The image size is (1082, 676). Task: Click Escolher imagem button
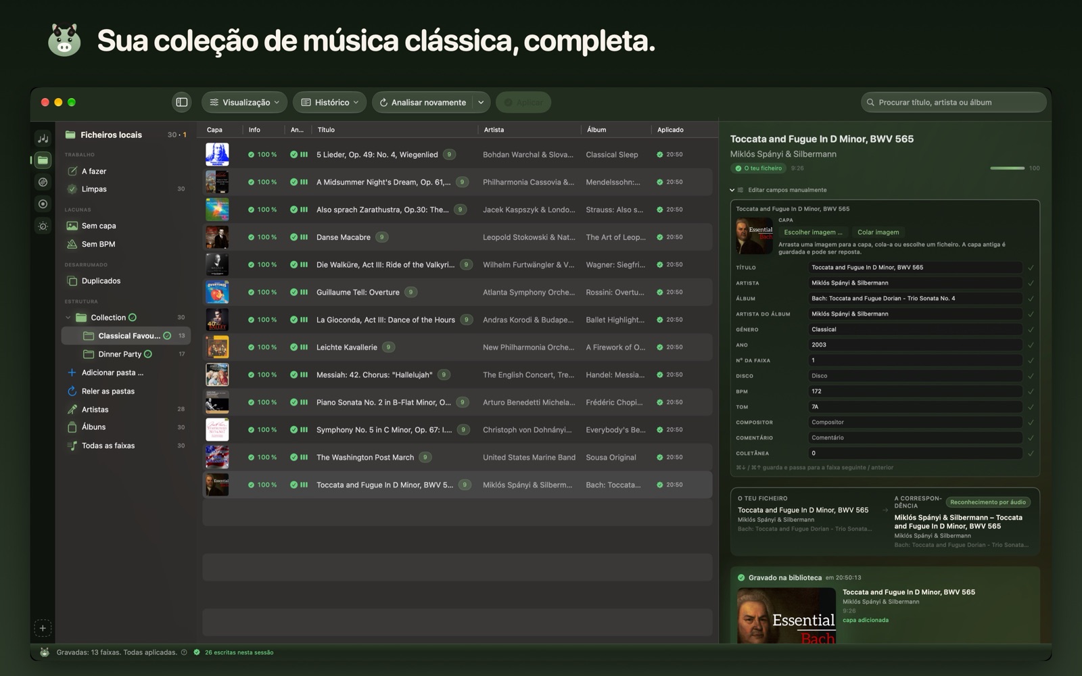[813, 232]
